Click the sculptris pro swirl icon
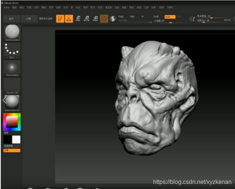The image size is (235, 189). 113,19
